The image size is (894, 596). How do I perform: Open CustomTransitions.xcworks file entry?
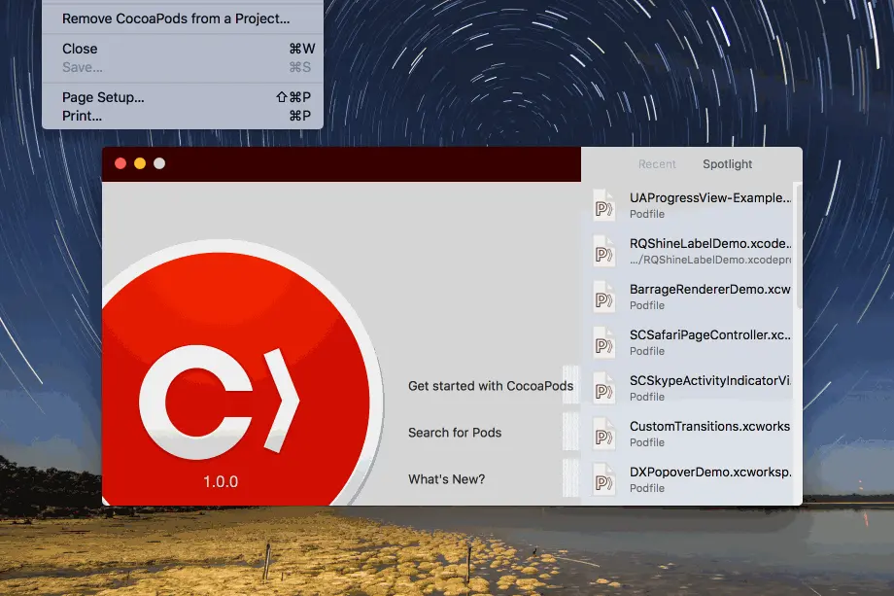(x=688, y=434)
